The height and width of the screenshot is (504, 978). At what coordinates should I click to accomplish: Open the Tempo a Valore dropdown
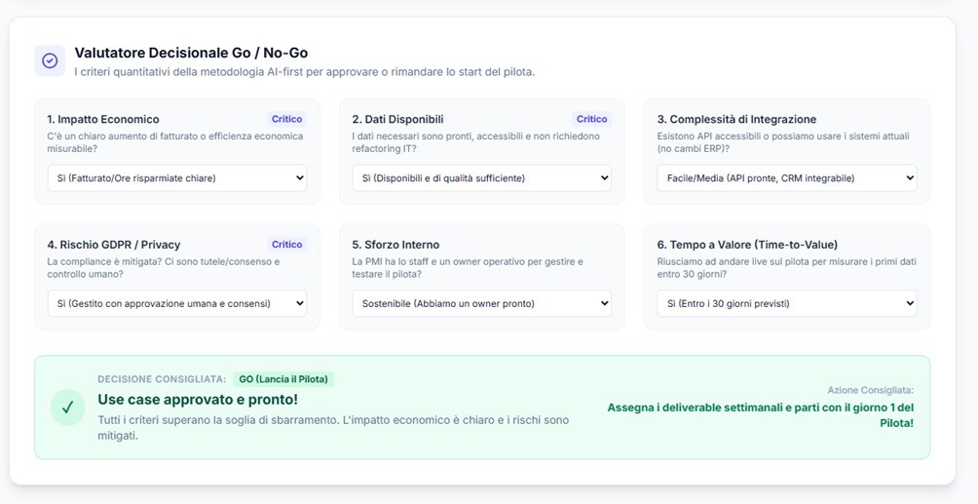coord(786,303)
